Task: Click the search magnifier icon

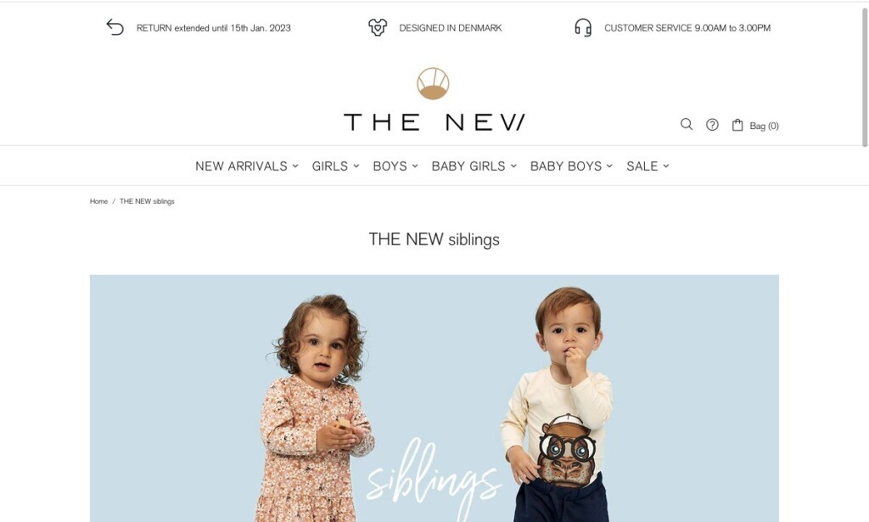Action: (x=686, y=124)
